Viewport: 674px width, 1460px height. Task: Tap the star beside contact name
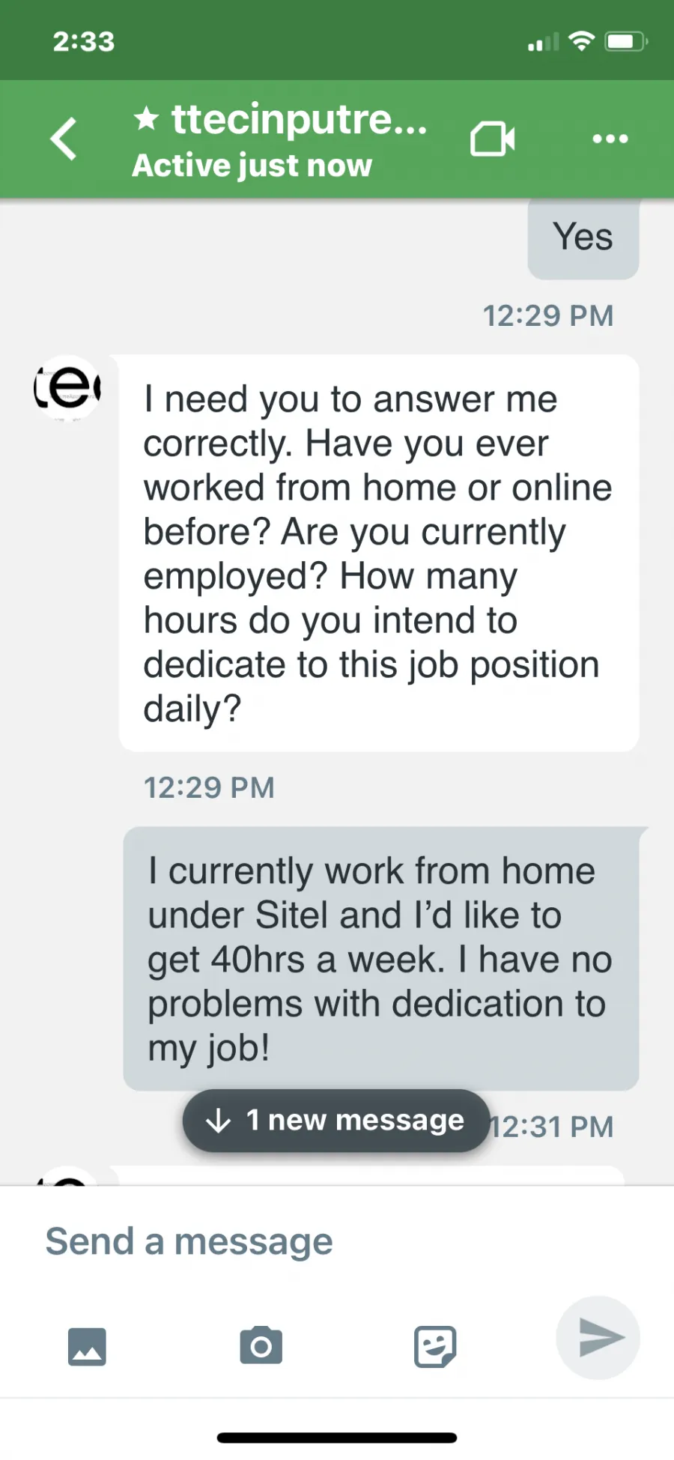tap(147, 118)
